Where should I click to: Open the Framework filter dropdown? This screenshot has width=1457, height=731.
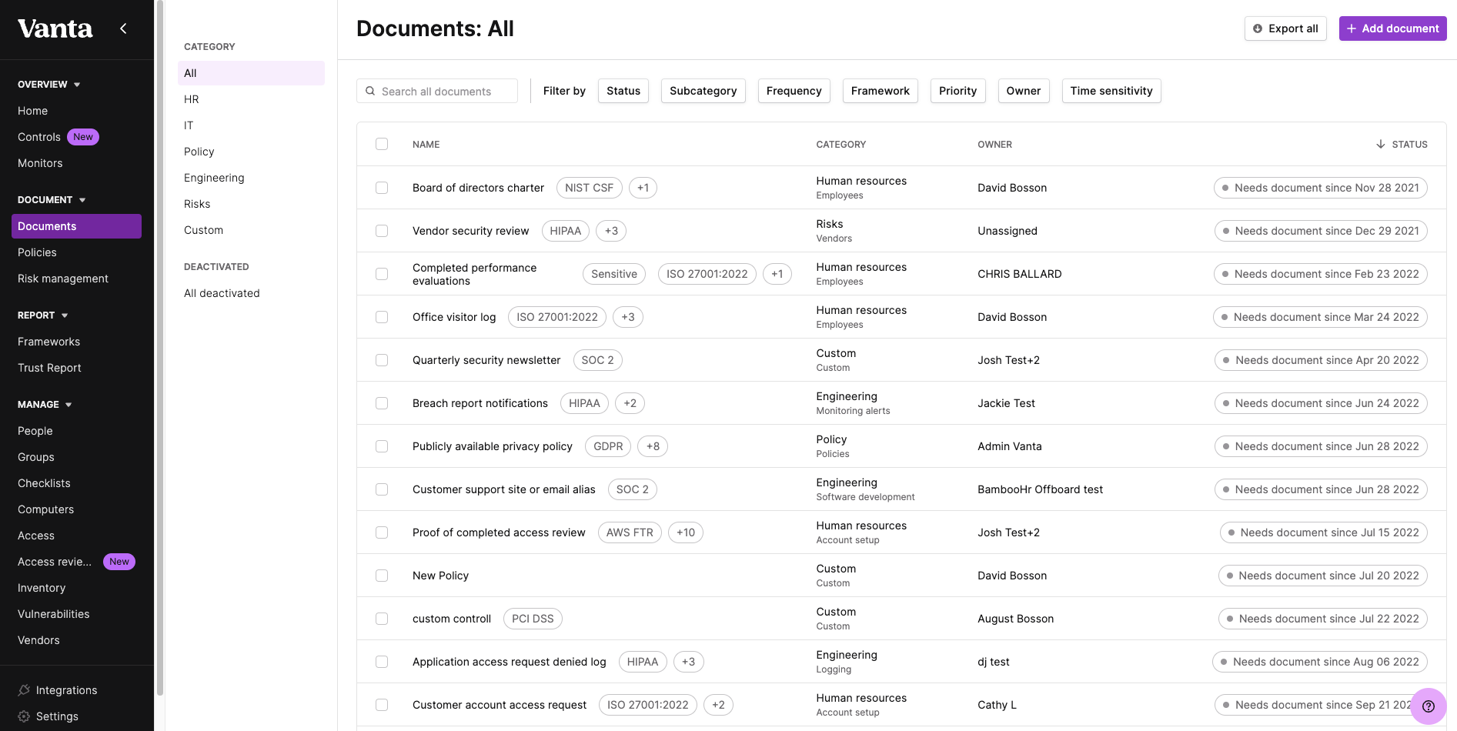click(x=881, y=91)
